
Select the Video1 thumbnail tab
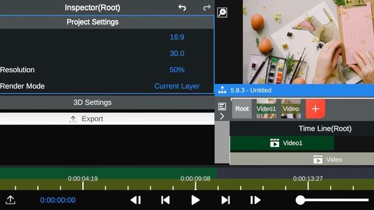tap(266, 109)
